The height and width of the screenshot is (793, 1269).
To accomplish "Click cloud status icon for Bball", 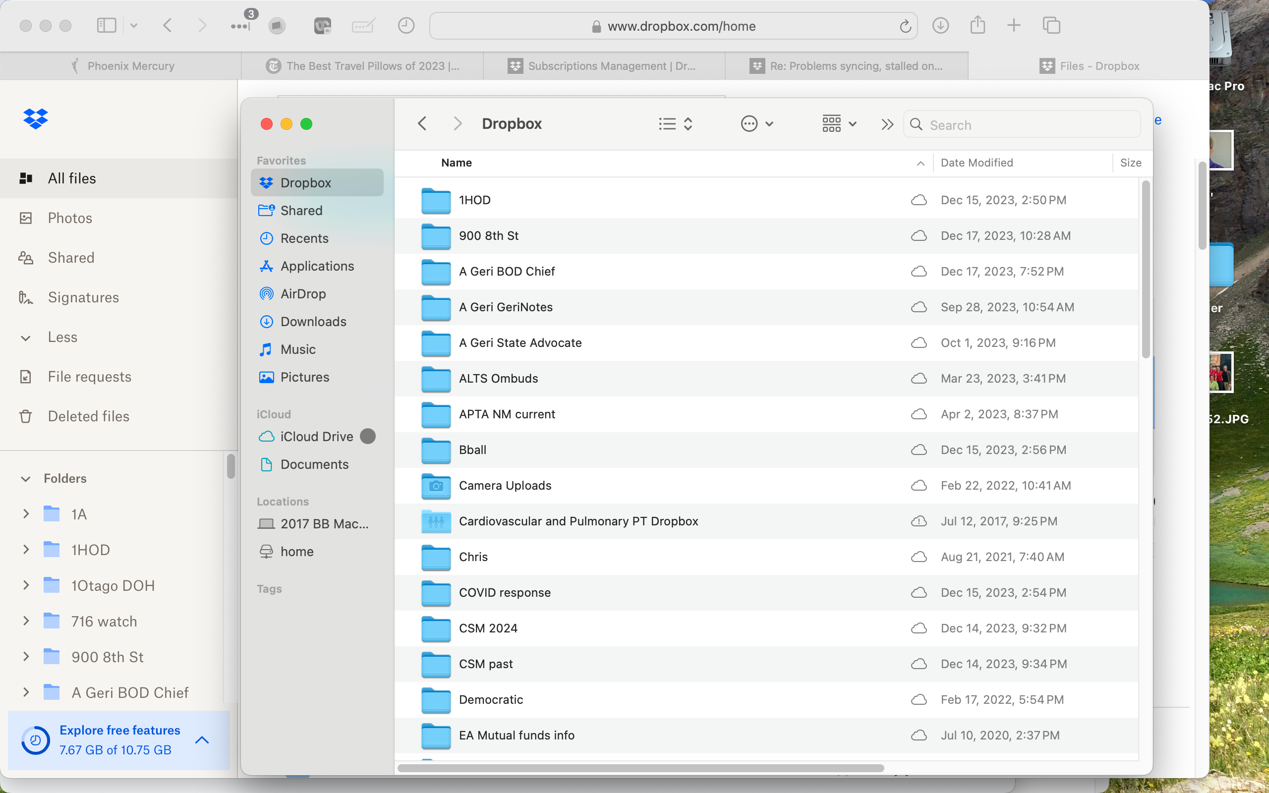I will coord(919,450).
